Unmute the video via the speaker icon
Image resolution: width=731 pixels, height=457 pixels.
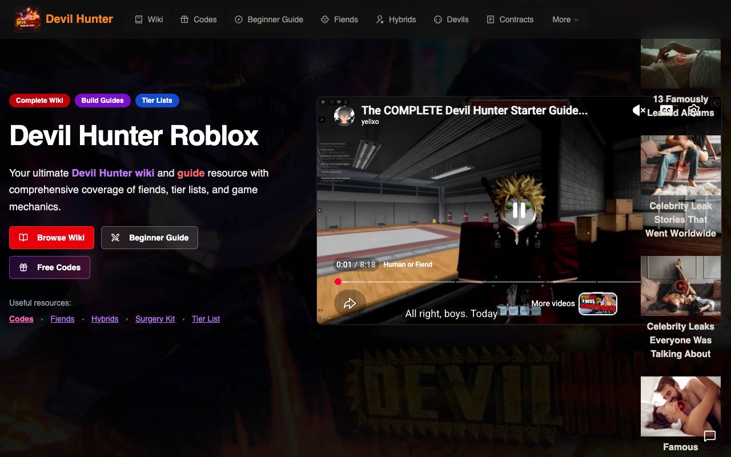pyautogui.click(x=639, y=110)
